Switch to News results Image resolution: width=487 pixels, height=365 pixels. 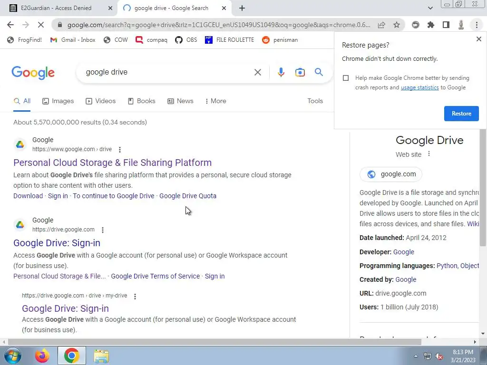[180, 101]
